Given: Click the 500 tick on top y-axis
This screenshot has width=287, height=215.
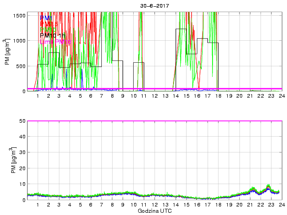Looking at the screenshot, I should click(x=21, y=66).
